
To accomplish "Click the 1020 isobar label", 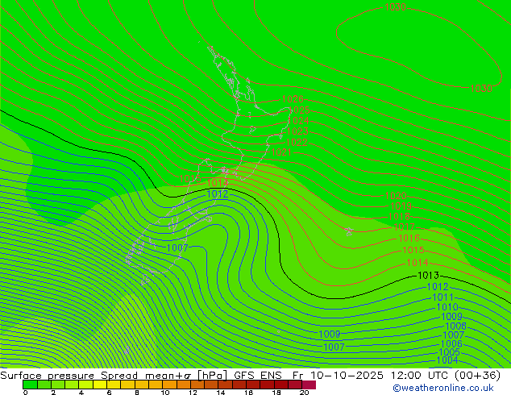I will coord(396,196).
